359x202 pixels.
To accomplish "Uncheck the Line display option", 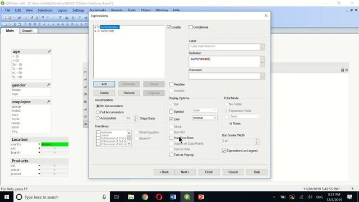I will [171, 119].
